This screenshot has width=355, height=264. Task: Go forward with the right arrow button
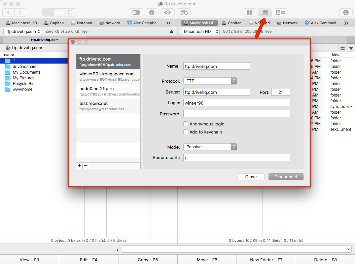point(21,12)
